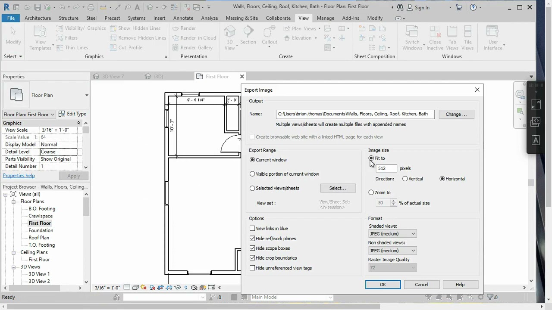Screen dimensions: 552x310
Task: Click the Fit to pixels input field
Action: [386, 168]
